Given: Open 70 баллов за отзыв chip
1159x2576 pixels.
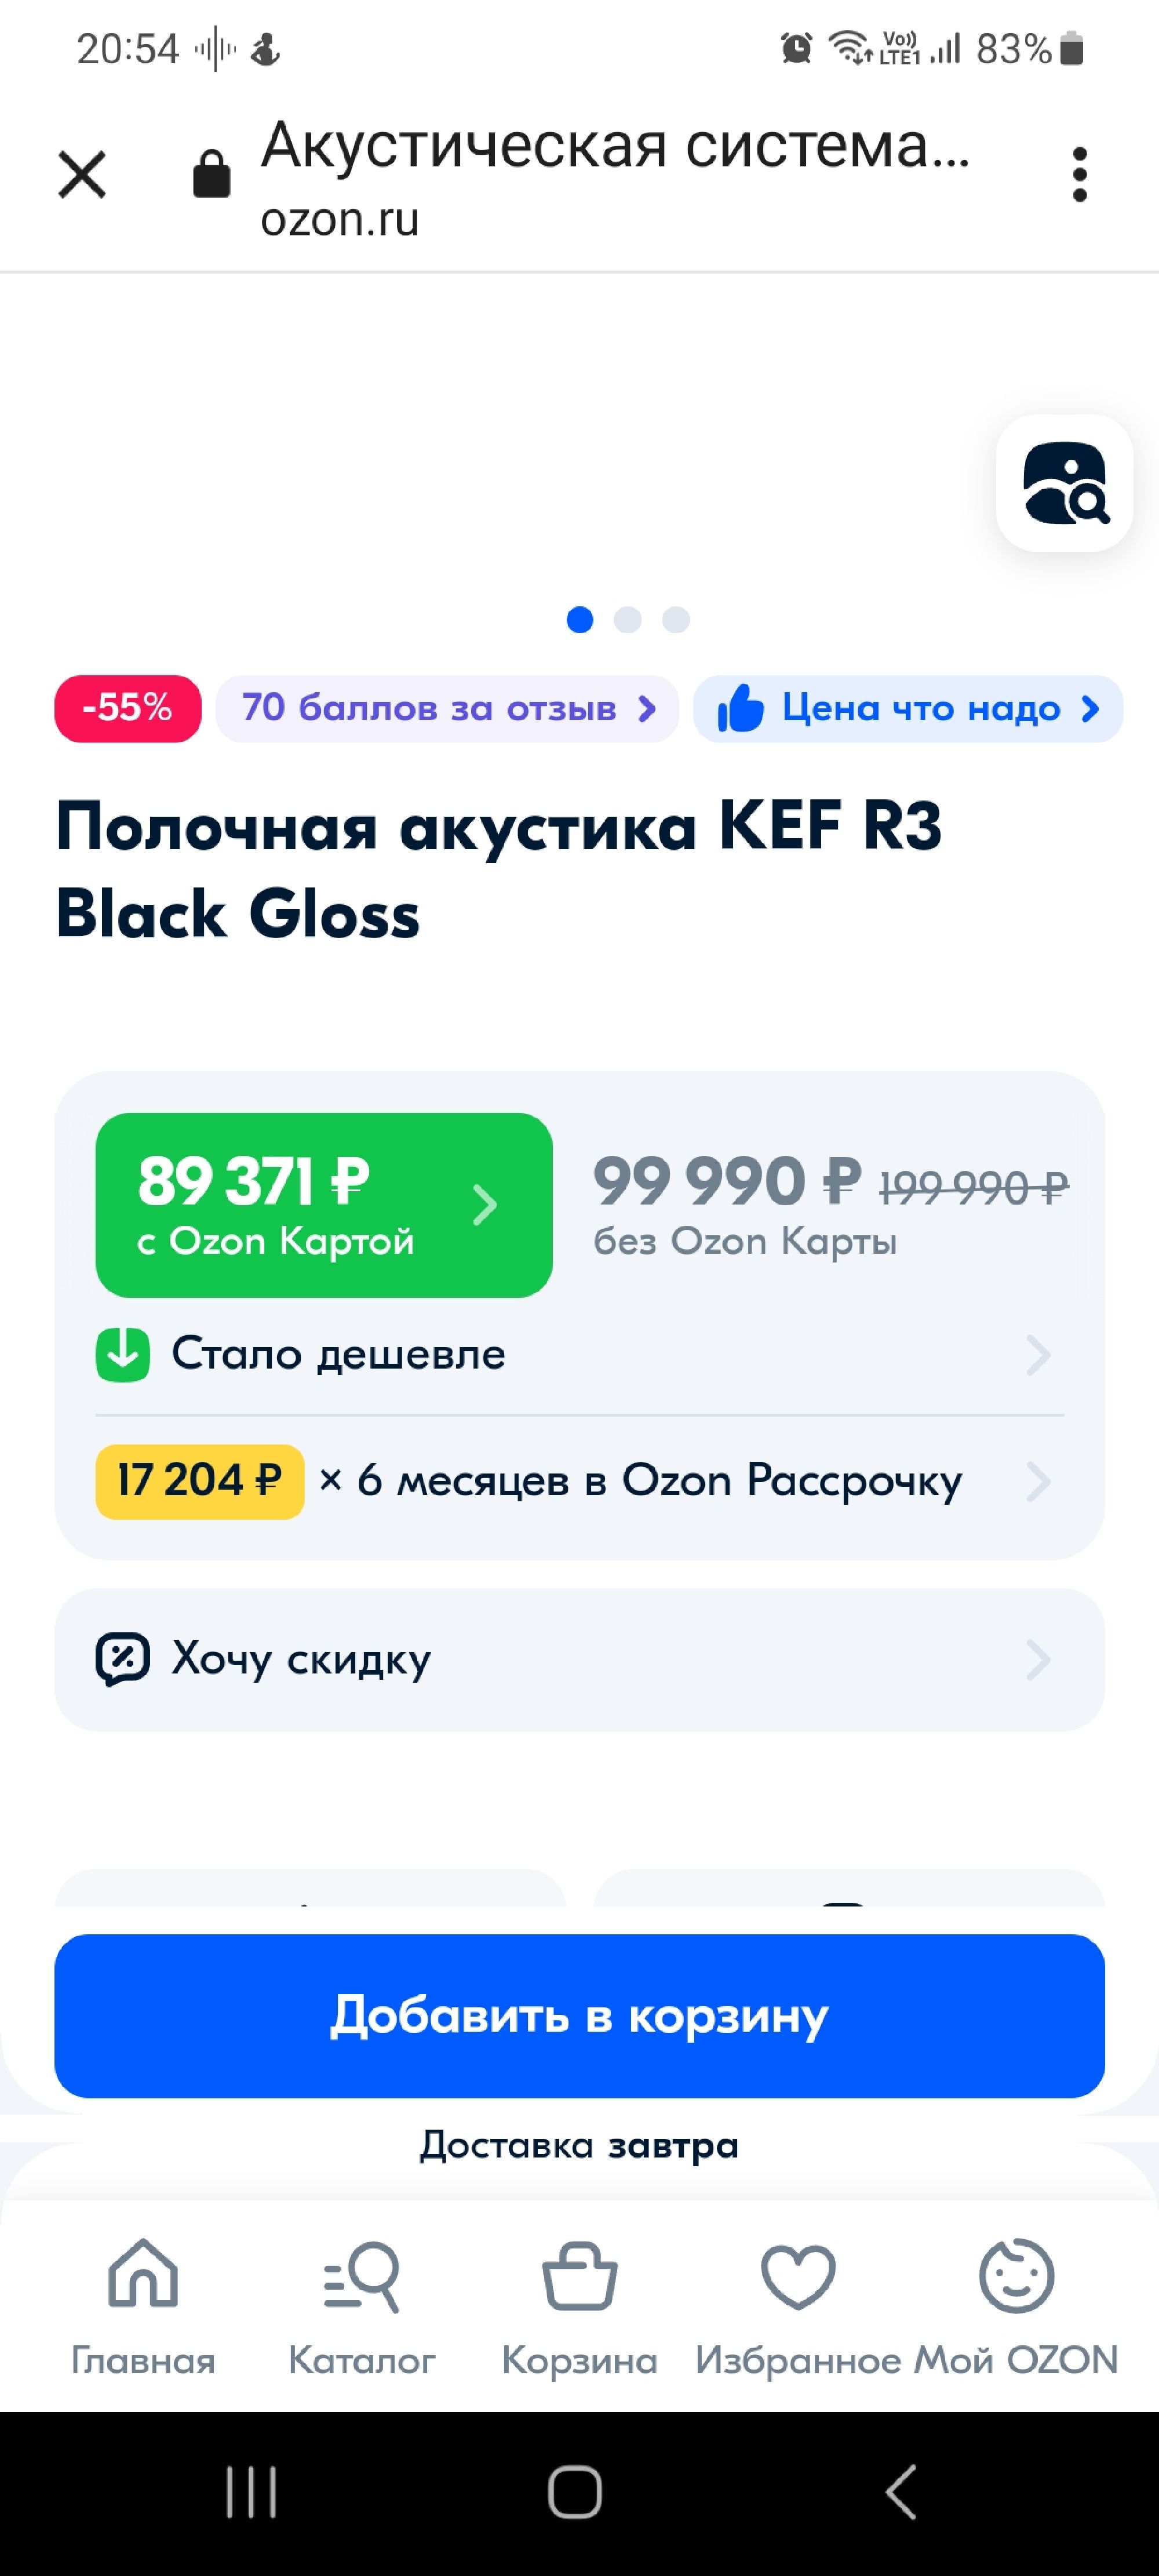Looking at the screenshot, I should (447, 708).
